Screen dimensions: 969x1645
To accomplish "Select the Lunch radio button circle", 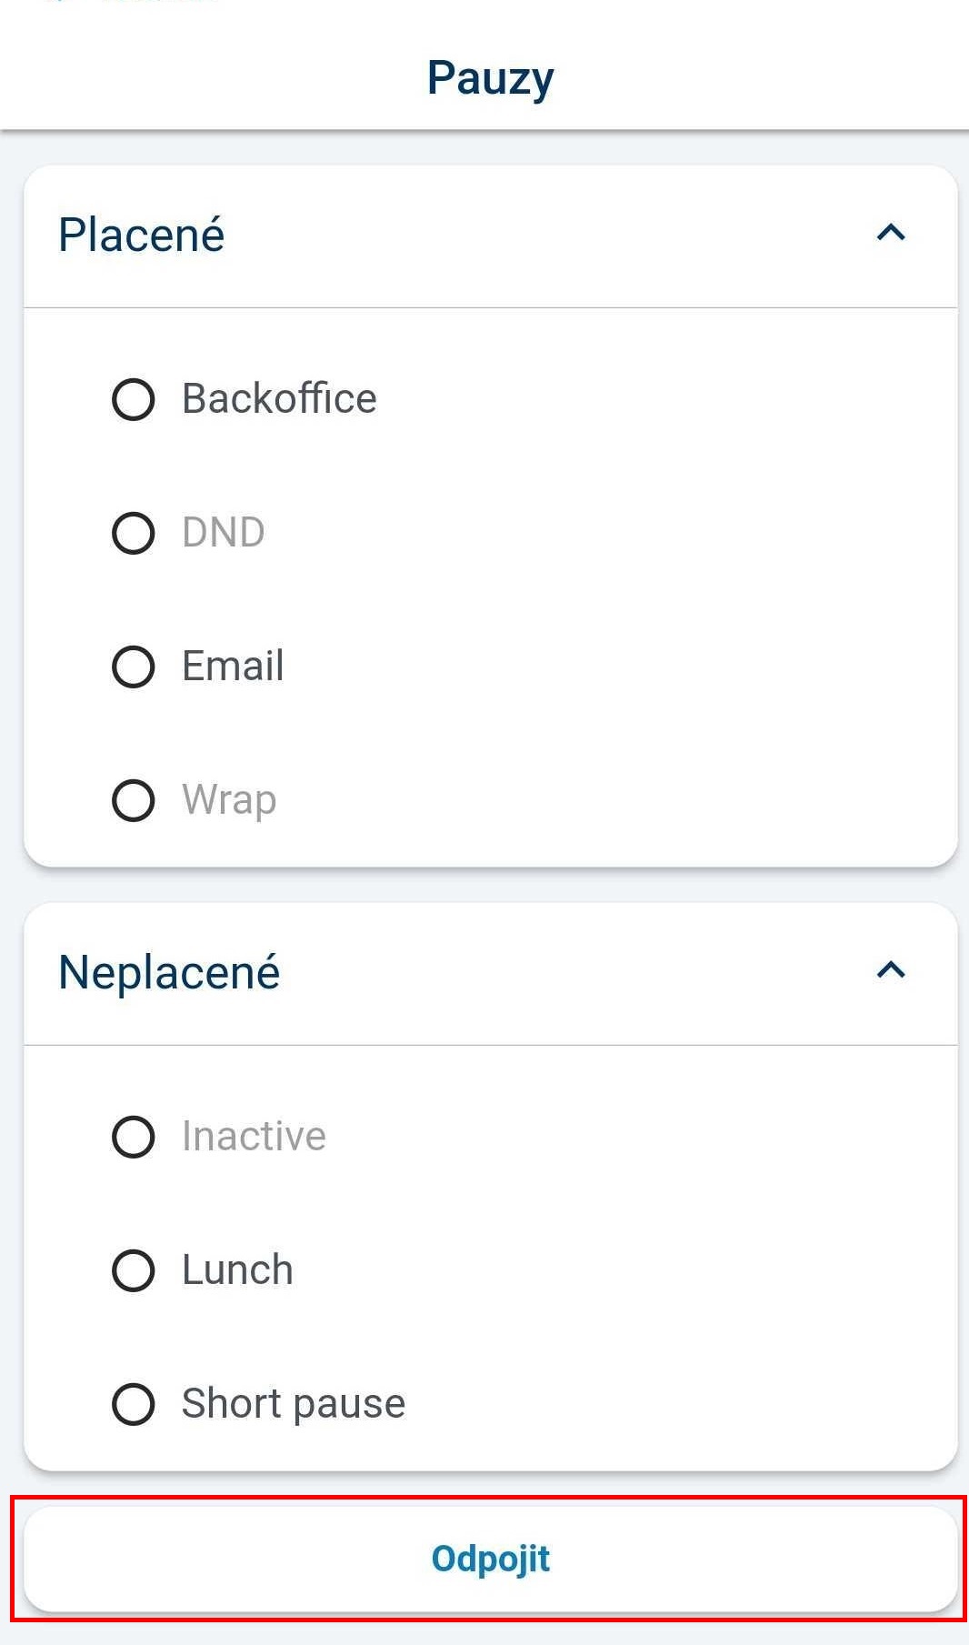I will pos(133,1270).
